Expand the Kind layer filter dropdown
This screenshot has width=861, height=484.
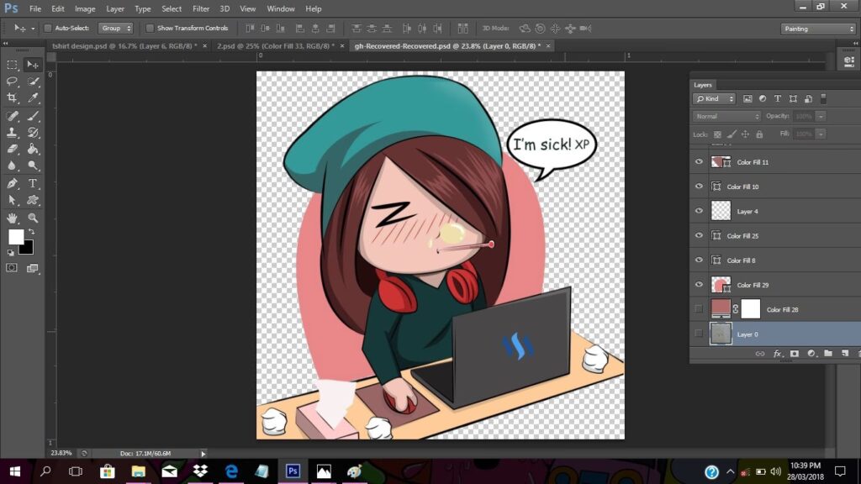[x=715, y=98]
